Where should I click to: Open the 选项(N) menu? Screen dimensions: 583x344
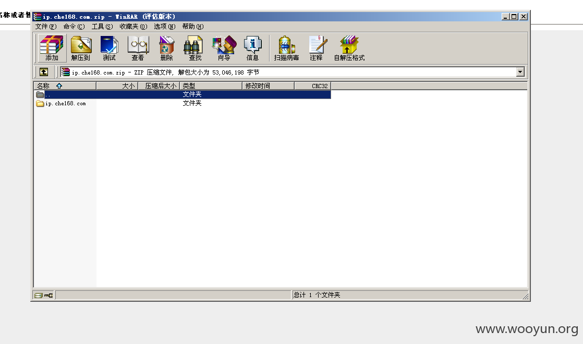(165, 27)
